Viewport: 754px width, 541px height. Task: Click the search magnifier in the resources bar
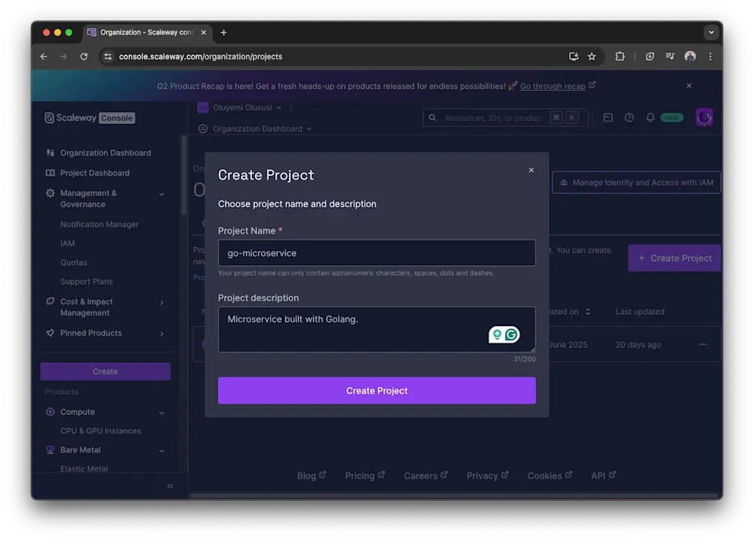[x=432, y=118]
